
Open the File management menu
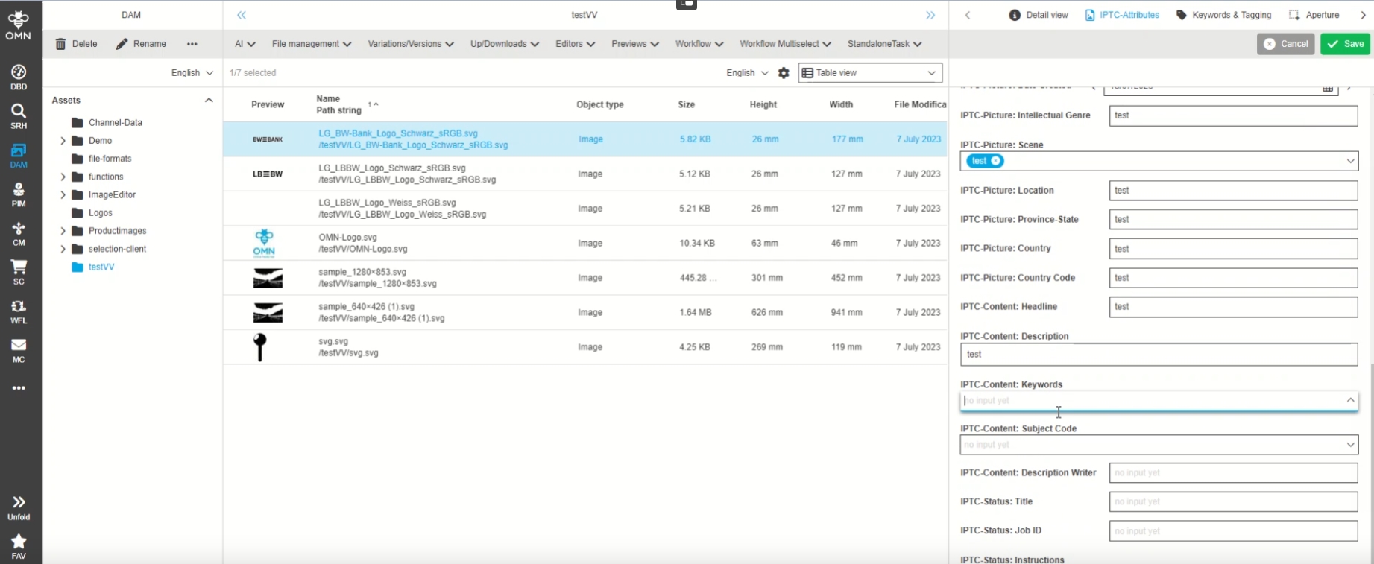(x=311, y=44)
